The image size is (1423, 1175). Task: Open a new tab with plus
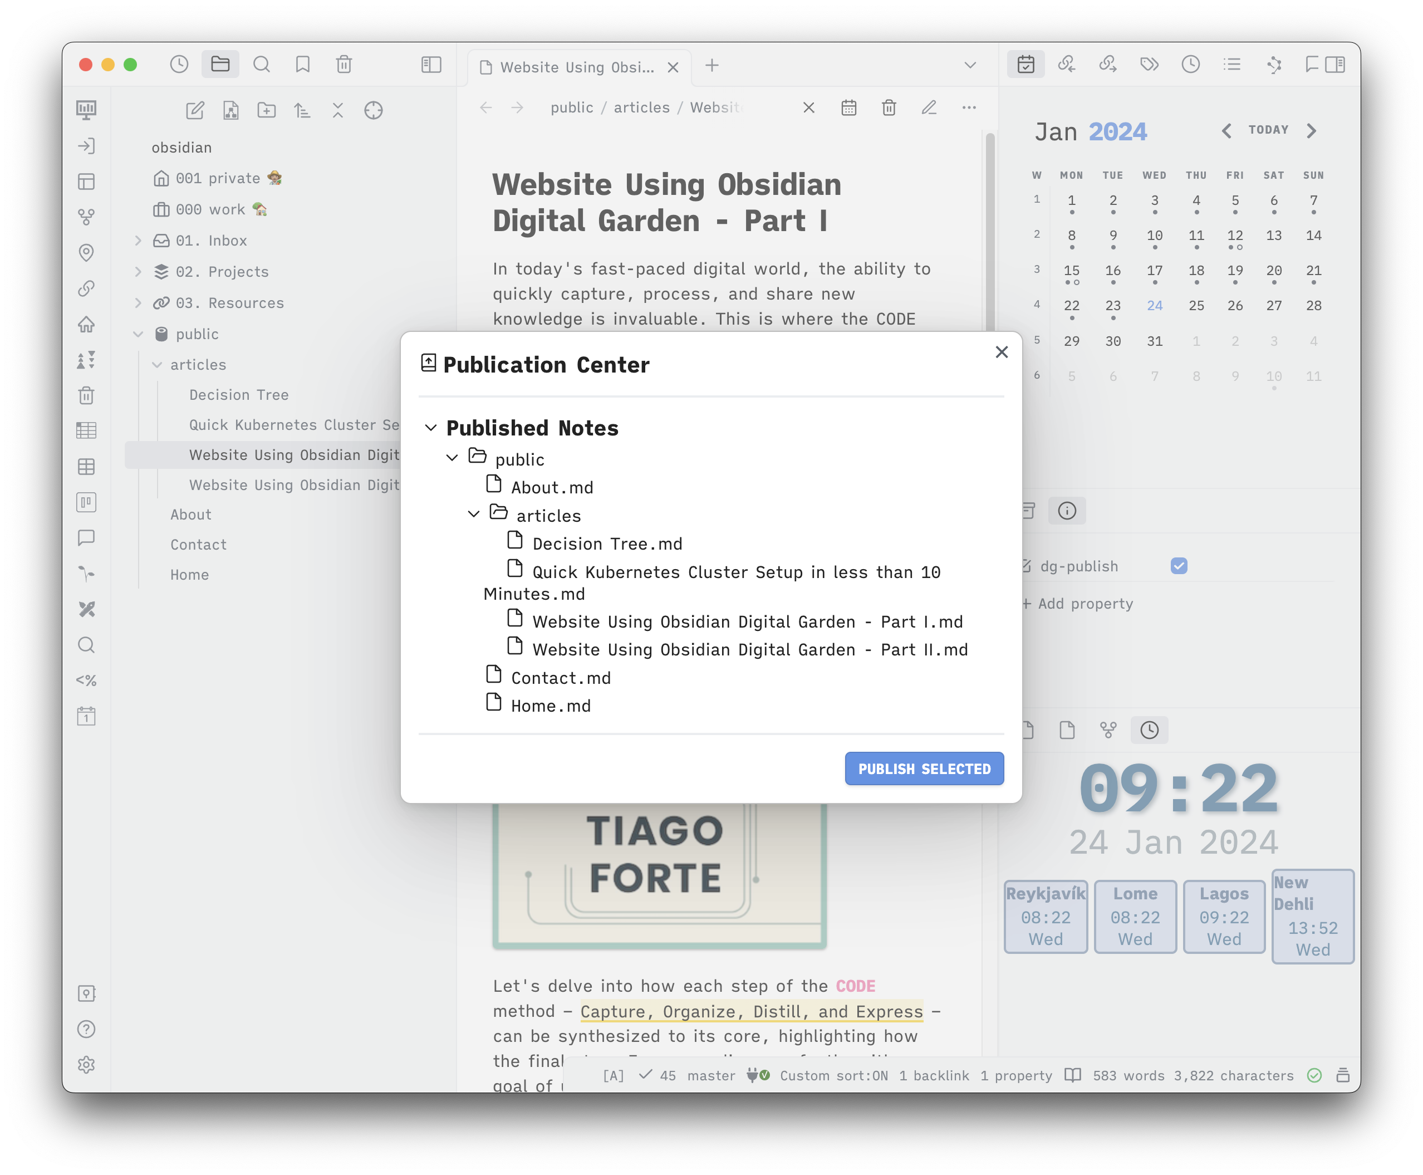point(712,66)
